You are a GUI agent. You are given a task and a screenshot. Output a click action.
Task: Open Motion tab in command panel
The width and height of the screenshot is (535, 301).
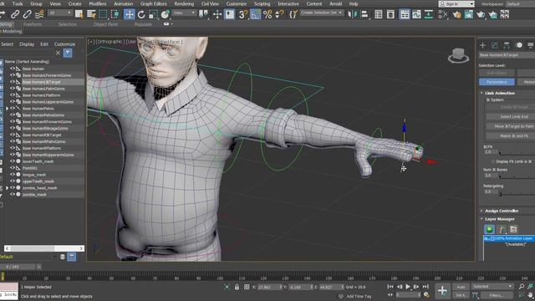[518, 45]
